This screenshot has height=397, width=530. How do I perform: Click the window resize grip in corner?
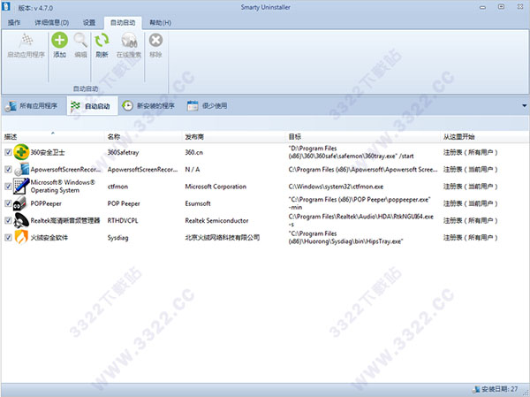[526, 393]
